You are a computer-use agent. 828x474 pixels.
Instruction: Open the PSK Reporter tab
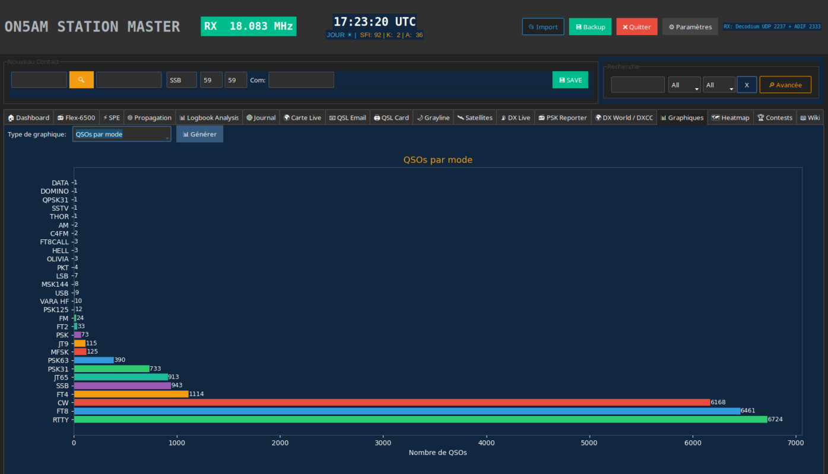(x=563, y=118)
